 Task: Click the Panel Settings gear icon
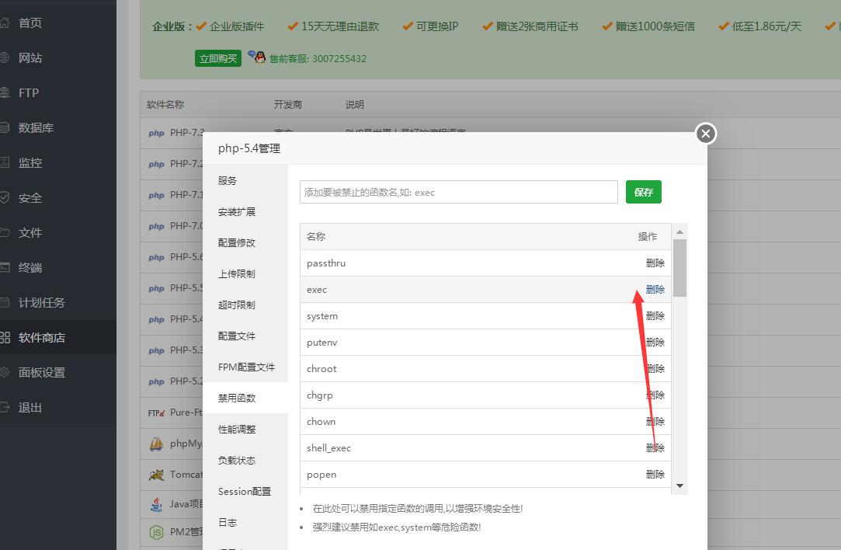coord(5,372)
